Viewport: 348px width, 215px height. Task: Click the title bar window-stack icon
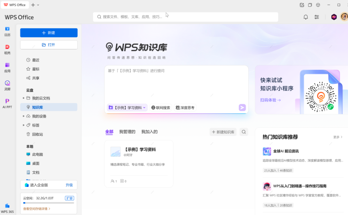click(x=310, y=5)
